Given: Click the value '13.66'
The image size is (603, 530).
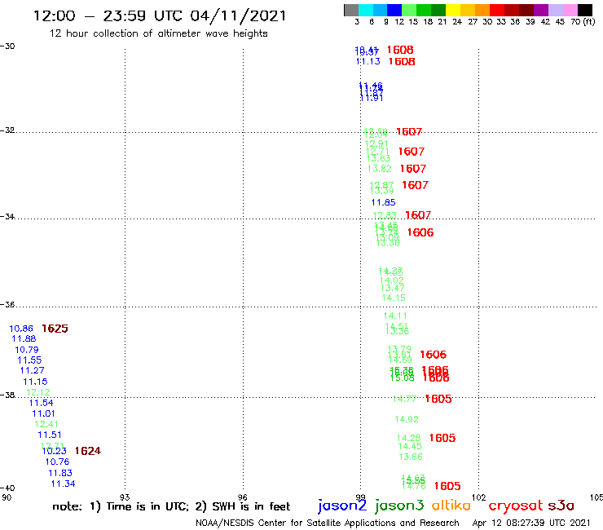Looking at the screenshot, I should [411, 457].
